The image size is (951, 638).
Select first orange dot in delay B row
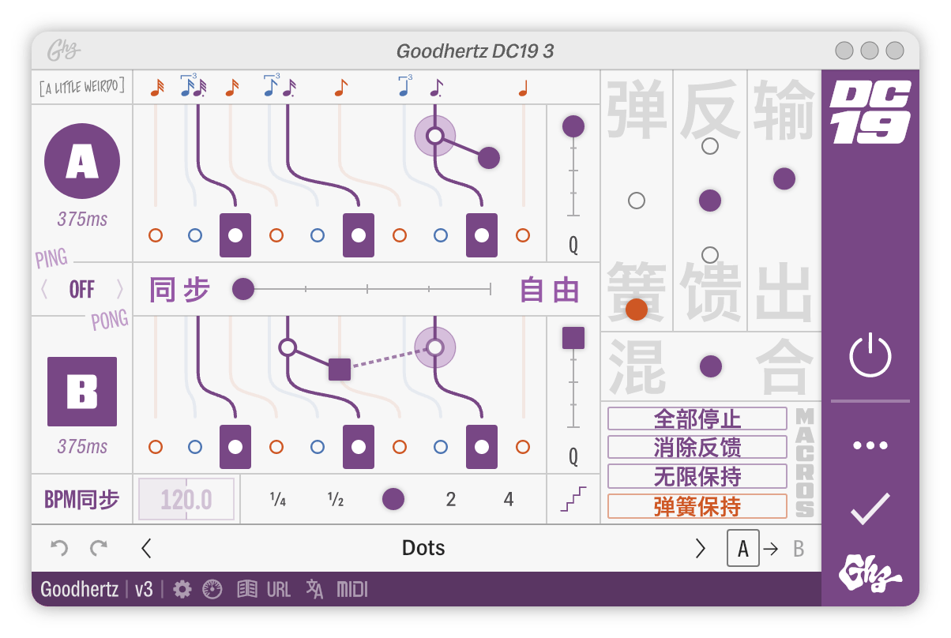tap(156, 447)
